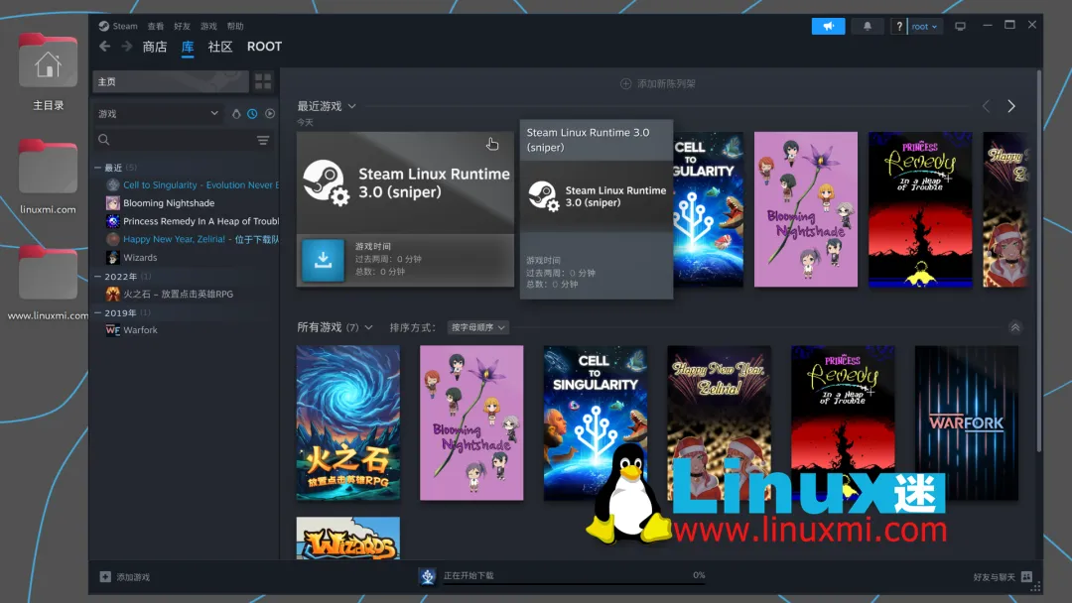Select Cell to Singularity in sidebar list

point(201,185)
